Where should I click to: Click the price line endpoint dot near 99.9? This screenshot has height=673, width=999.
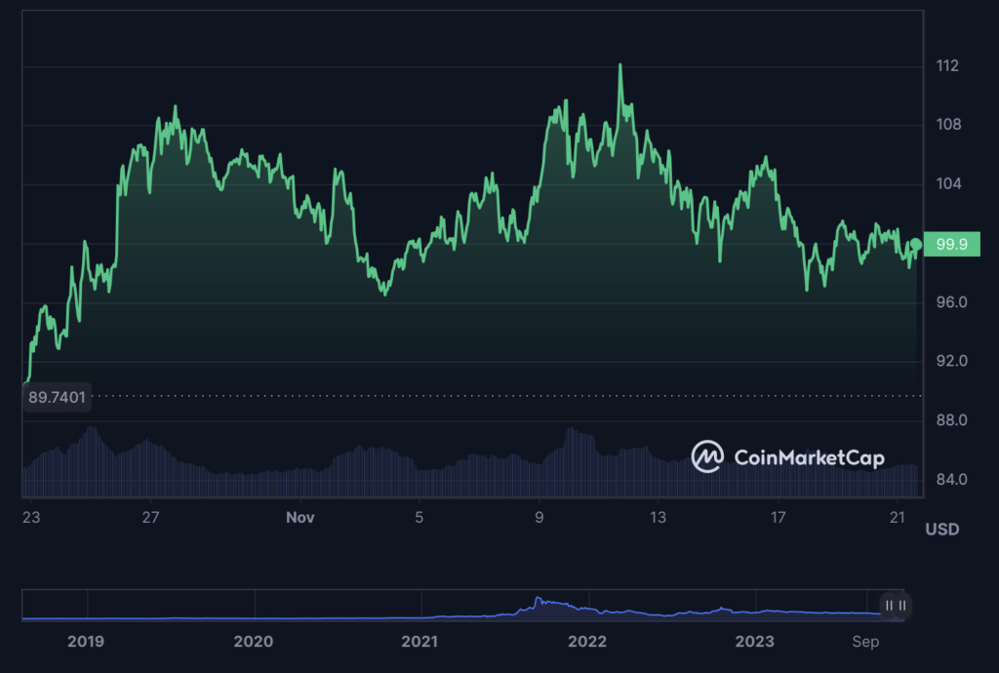pos(916,245)
